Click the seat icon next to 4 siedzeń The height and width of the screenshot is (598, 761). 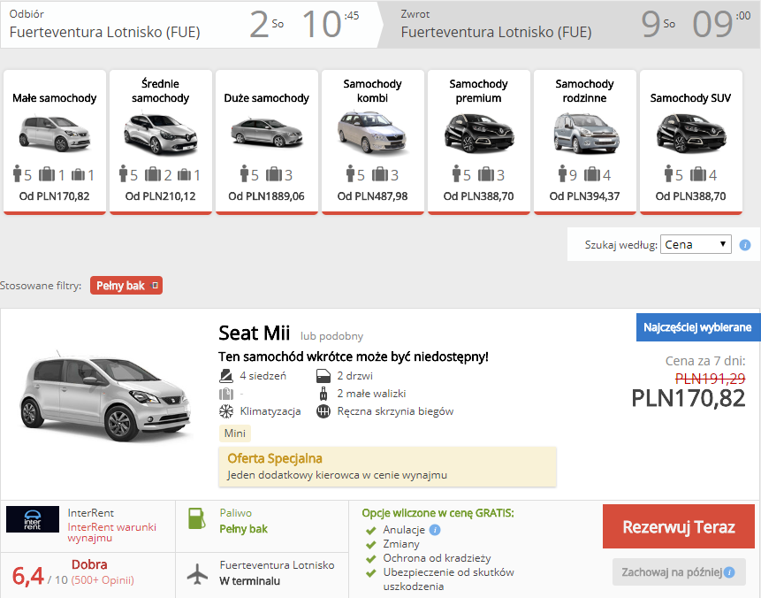tap(226, 375)
